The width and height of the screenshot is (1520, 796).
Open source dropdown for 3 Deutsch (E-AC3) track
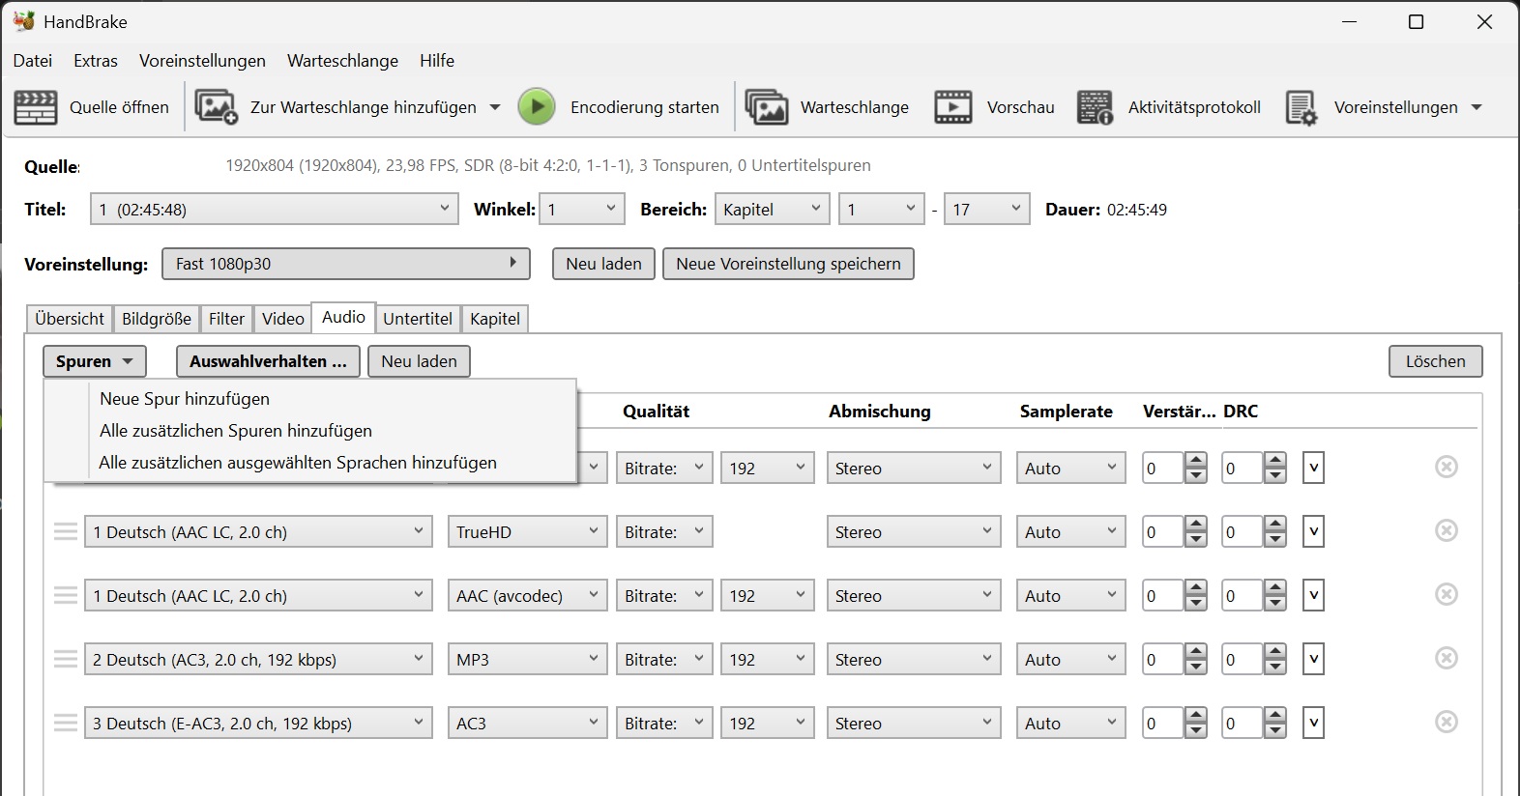click(x=258, y=723)
